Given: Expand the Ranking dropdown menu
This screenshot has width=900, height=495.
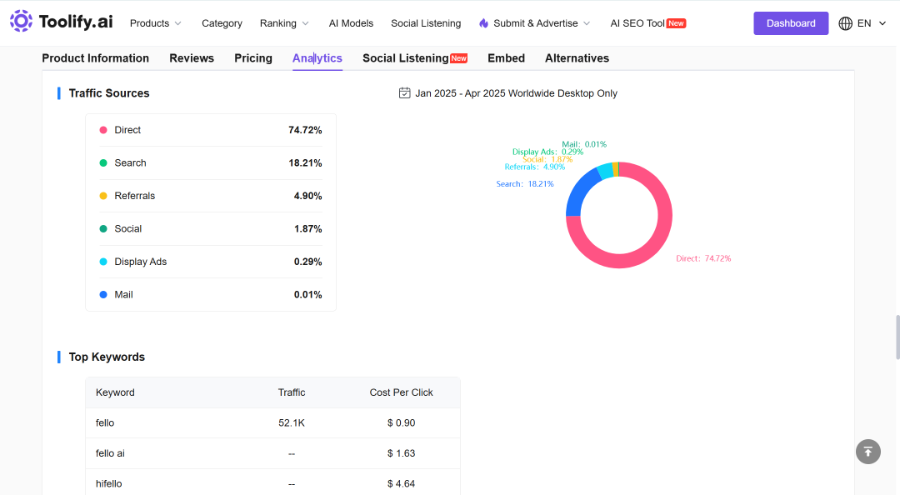Looking at the screenshot, I should click(284, 23).
